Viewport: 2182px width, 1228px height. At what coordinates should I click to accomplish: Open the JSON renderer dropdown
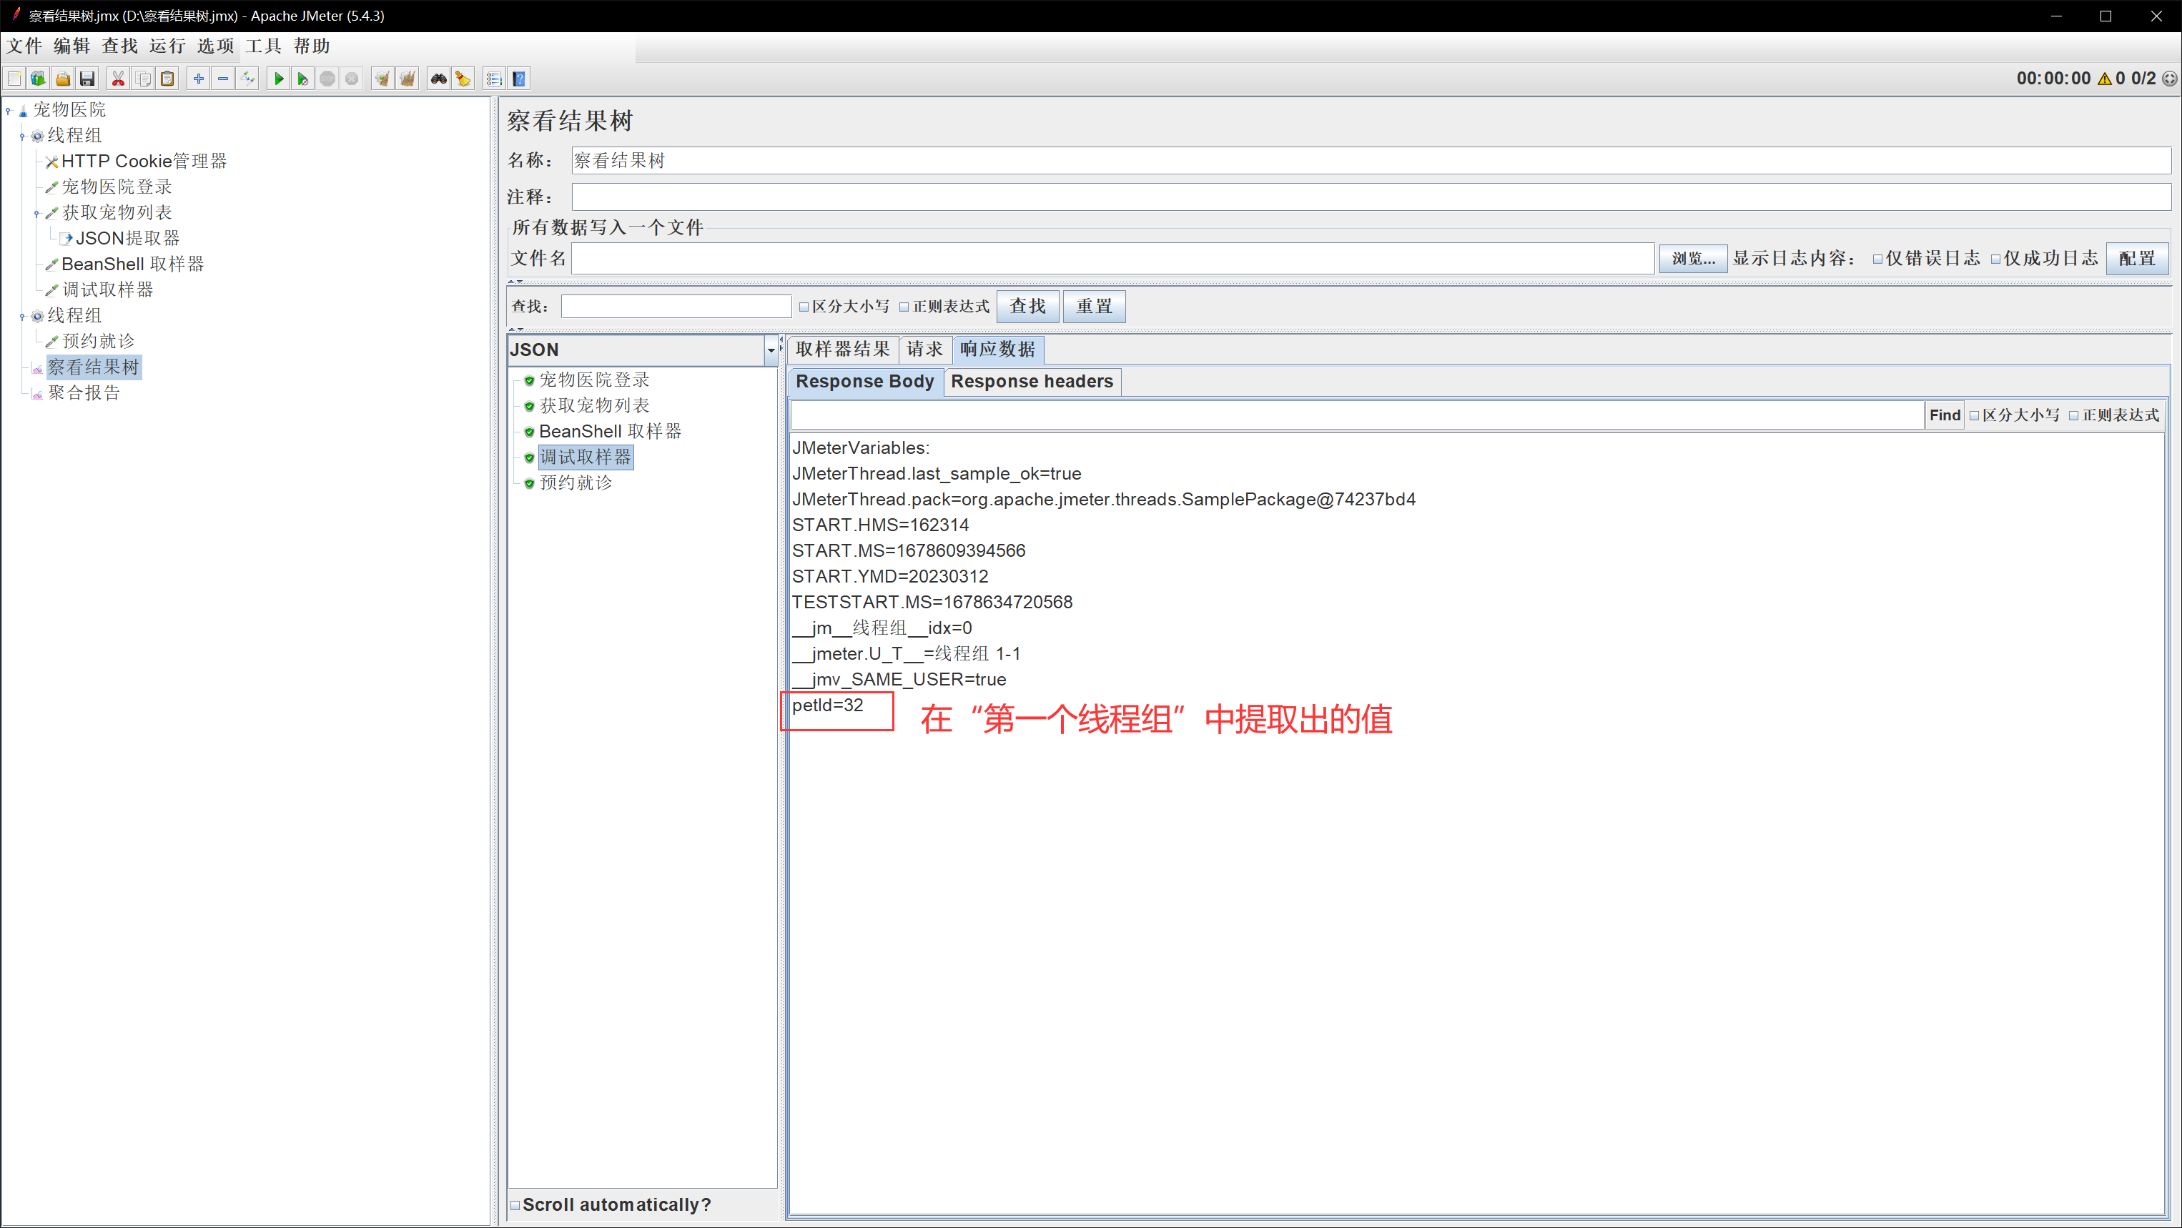click(x=770, y=350)
